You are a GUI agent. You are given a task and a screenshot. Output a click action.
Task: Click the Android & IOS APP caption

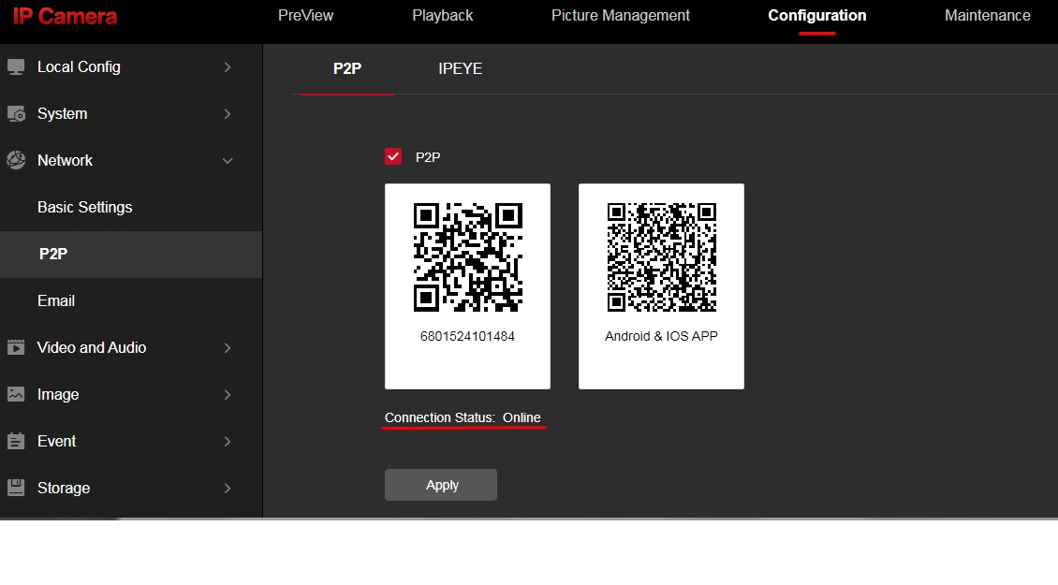click(x=661, y=336)
